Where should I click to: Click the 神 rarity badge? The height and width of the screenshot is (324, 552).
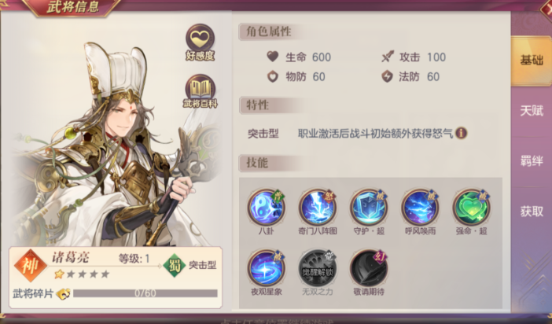31,266
